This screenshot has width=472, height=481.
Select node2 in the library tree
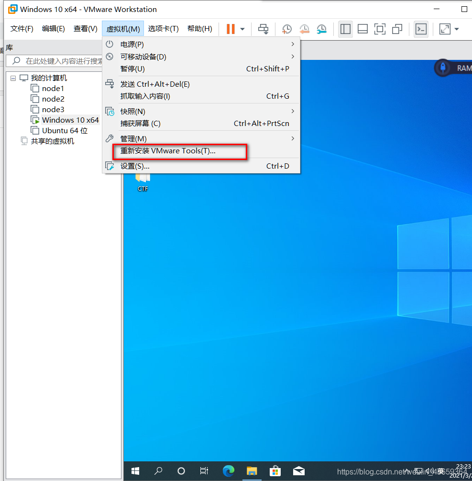pyautogui.click(x=53, y=99)
